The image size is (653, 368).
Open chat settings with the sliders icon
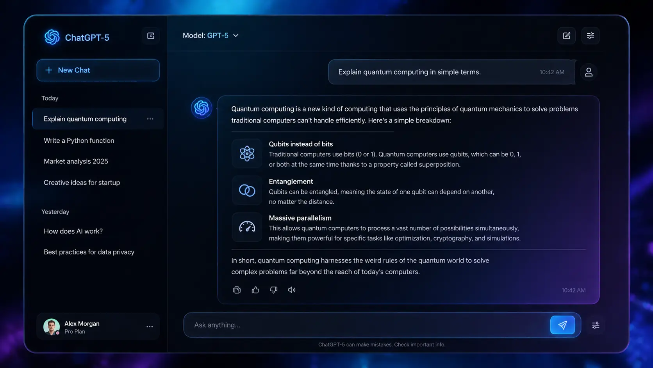click(x=590, y=36)
